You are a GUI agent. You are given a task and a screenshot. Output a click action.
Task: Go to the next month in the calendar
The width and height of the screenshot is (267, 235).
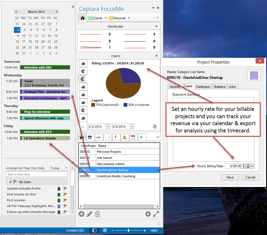[56, 12]
